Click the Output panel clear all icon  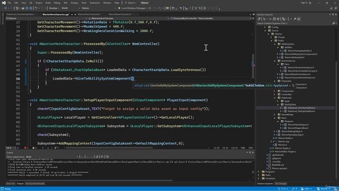click(97, 157)
